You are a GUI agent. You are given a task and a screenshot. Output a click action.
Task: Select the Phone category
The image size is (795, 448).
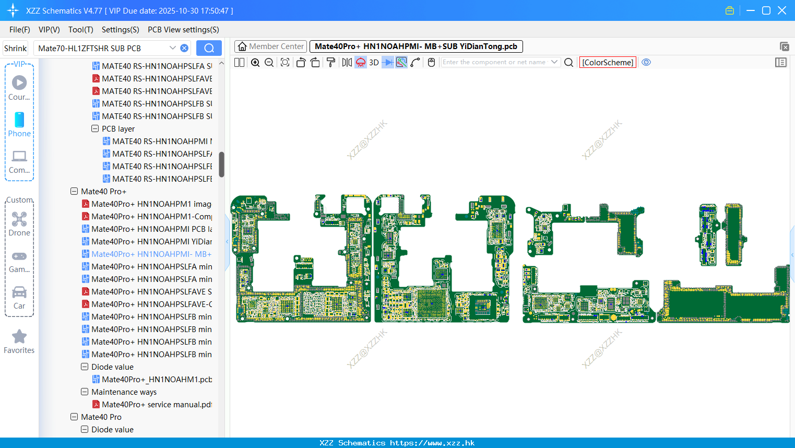pos(19,124)
